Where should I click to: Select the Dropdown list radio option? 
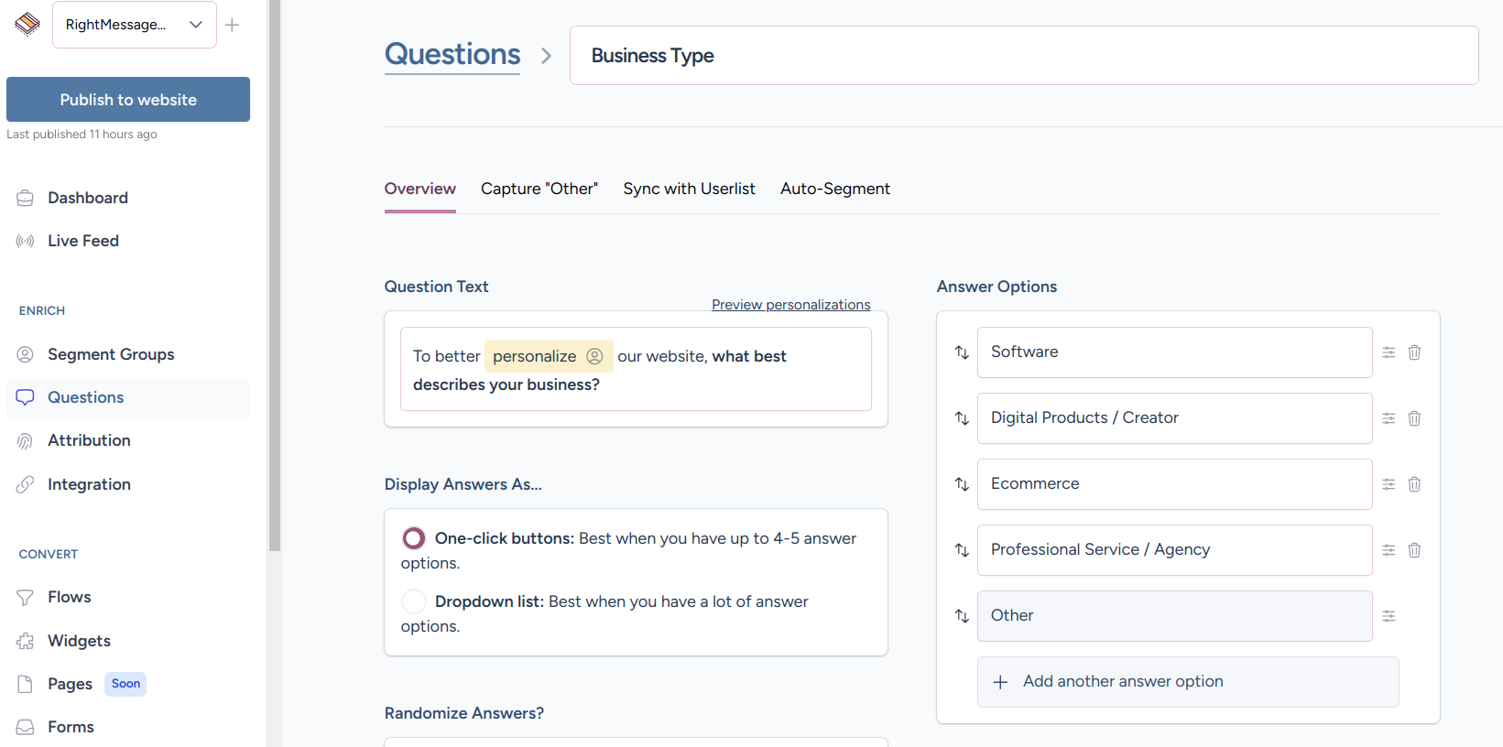click(x=414, y=601)
